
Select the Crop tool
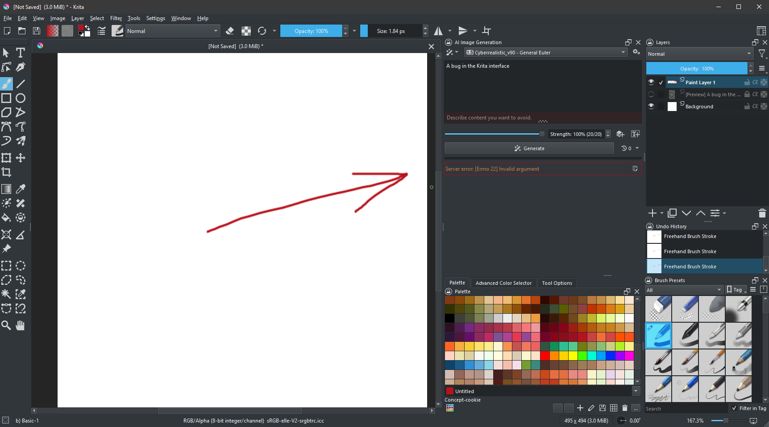pyautogui.click(x=6, y=172)
